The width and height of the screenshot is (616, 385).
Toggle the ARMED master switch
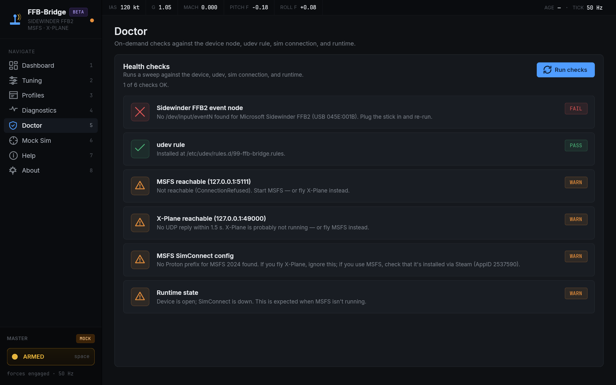point(51,356)
